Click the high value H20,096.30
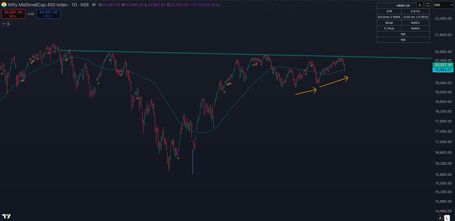The image size is (455, 221). coord(133,5)
